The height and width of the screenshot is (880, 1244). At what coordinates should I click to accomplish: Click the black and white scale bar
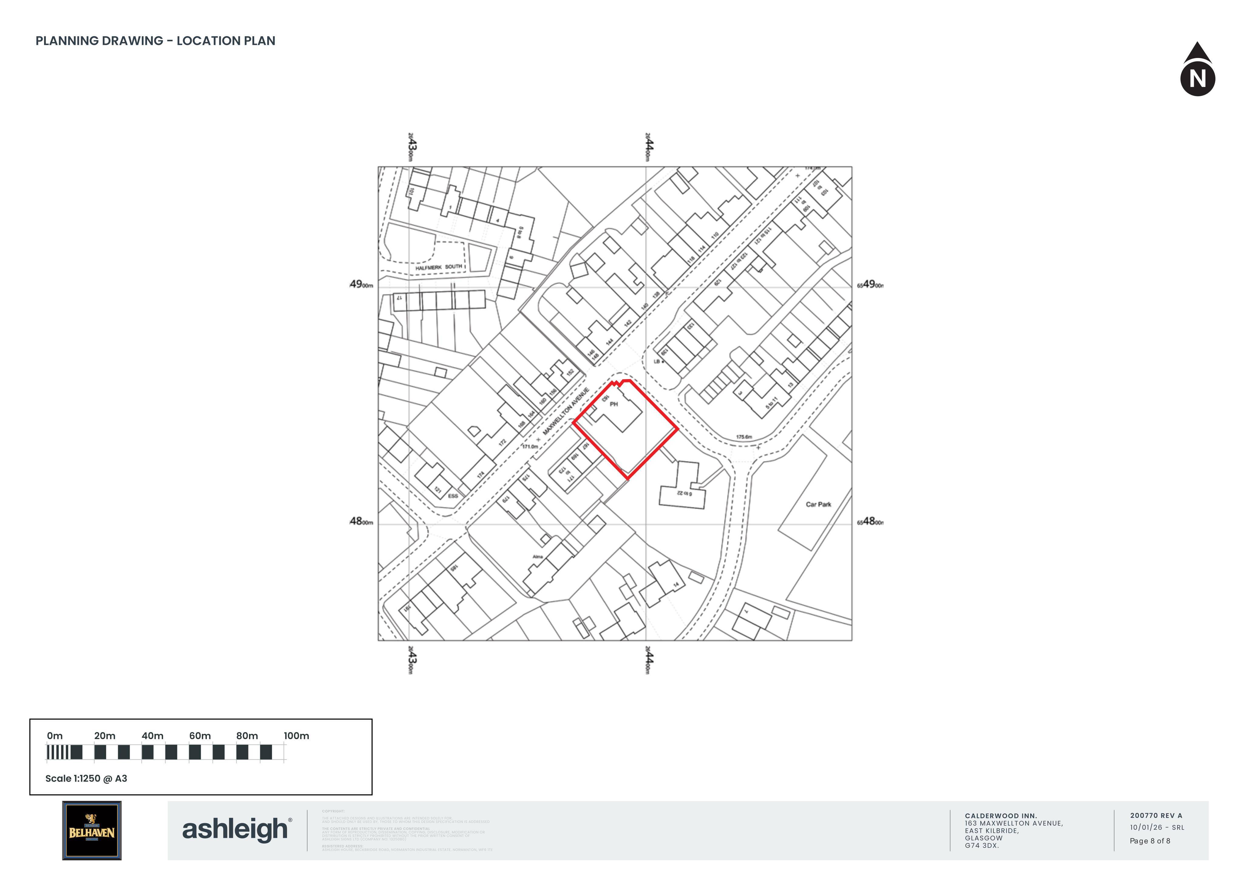coord(165,752)
